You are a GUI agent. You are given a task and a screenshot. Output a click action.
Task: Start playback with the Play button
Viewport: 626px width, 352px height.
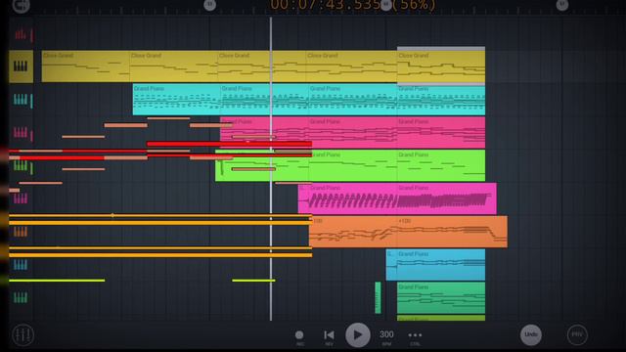click(358, 334)
